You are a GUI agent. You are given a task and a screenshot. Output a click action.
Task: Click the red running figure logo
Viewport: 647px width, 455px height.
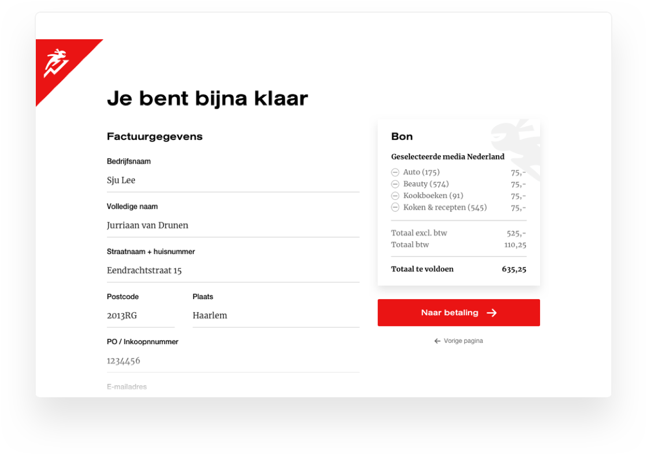pyautogui.click(x=56, y=63)
